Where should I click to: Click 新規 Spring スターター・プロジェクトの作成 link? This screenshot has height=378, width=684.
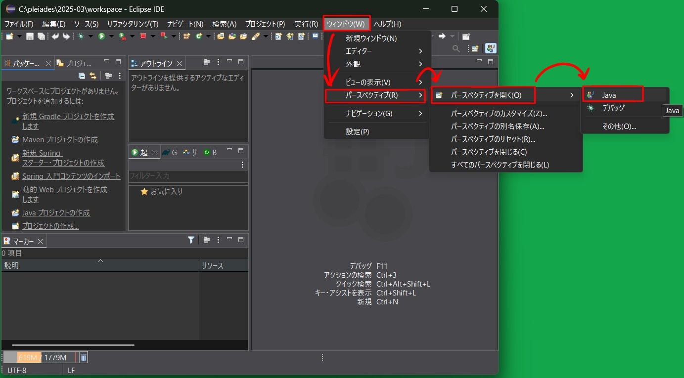(x=63, y=158)
